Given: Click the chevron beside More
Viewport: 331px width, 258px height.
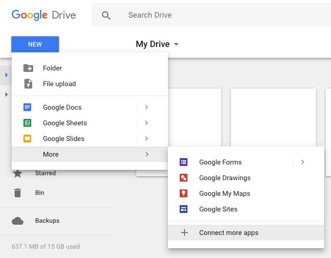Looking at the screenshot, I should click(x=147, y=154).
